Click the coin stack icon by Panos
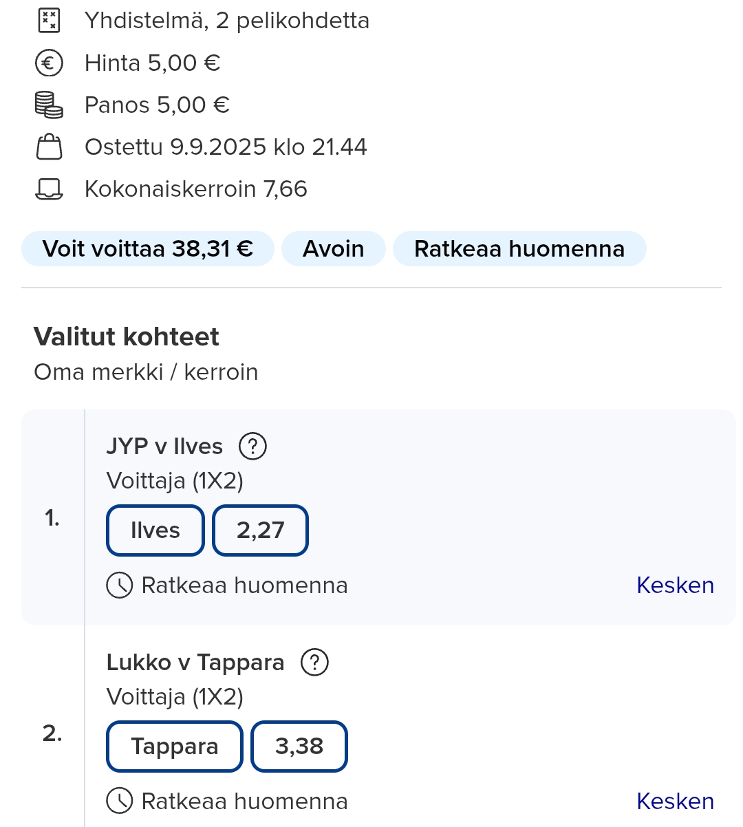743x827 pixels. [x=48, y=105]
